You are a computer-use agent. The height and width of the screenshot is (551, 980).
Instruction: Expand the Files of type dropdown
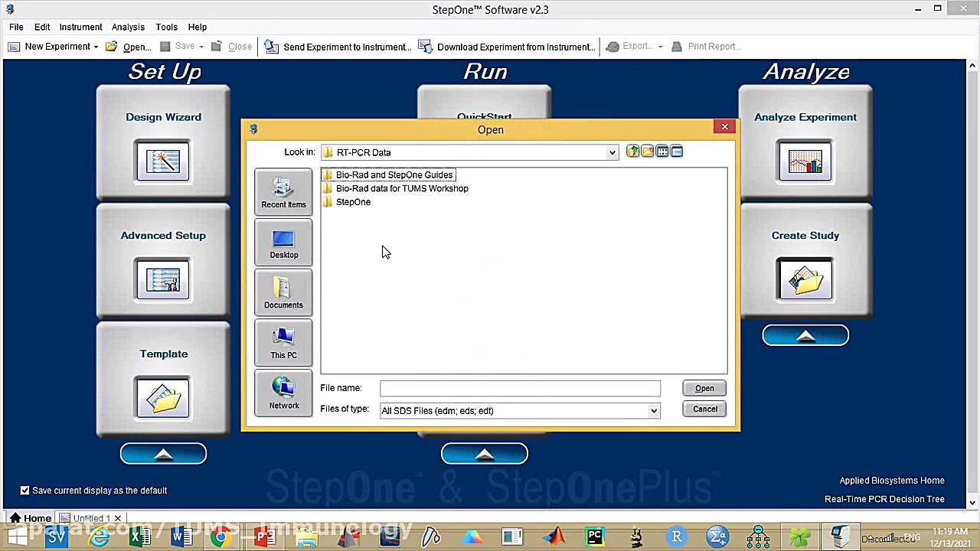click(x=654, y=411)
